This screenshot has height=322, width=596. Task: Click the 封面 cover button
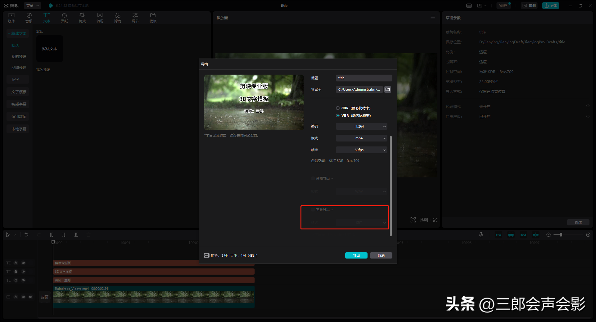coord(45,297)
